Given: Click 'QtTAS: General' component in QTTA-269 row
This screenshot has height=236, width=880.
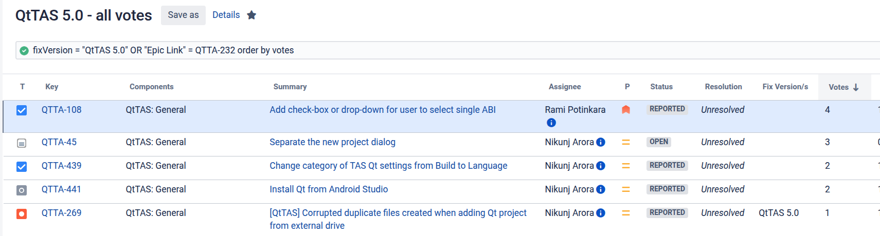Looking at the screenshot, I should click(156, 213).
